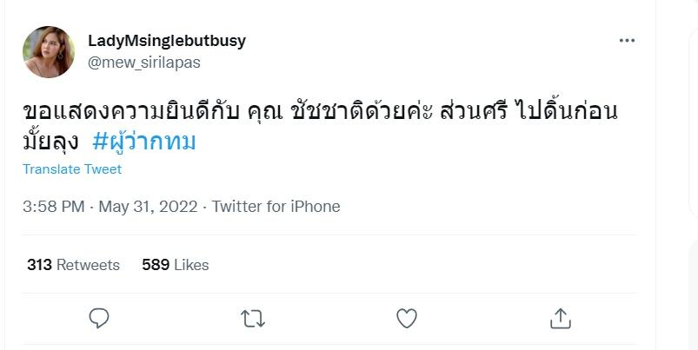Click the word มั้ยลุง before the hashtag

[52, 142]
